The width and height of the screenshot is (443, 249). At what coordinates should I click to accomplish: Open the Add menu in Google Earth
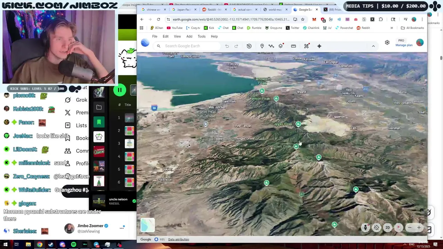click(x=189, y=36)
